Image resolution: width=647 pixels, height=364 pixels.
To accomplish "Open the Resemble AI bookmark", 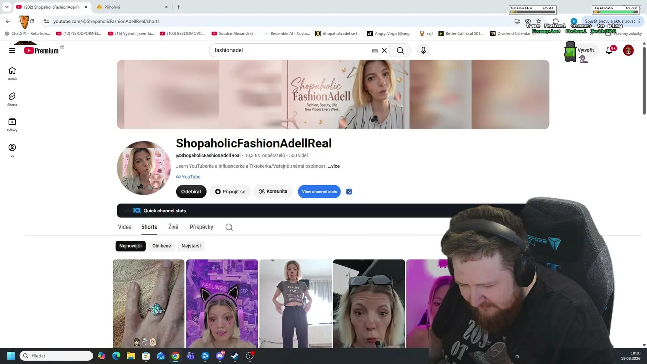I will click(287, 34).
